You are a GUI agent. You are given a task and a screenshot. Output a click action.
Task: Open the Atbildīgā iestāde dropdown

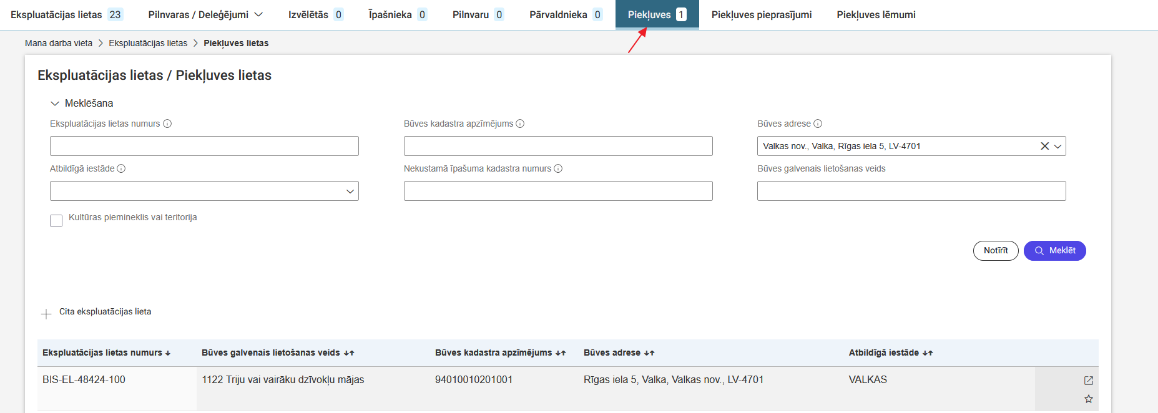tap(350, 191)
